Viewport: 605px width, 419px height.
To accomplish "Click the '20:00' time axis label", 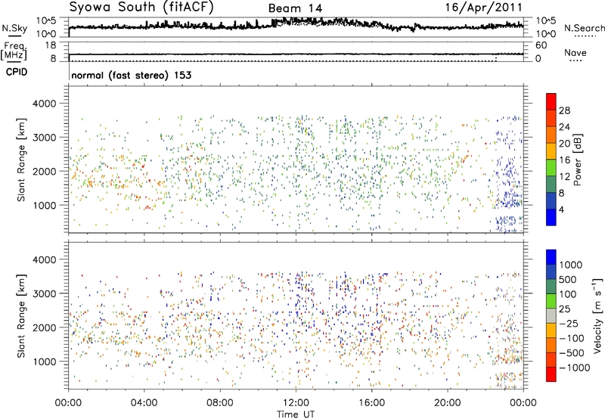I will tap(448, 402).
